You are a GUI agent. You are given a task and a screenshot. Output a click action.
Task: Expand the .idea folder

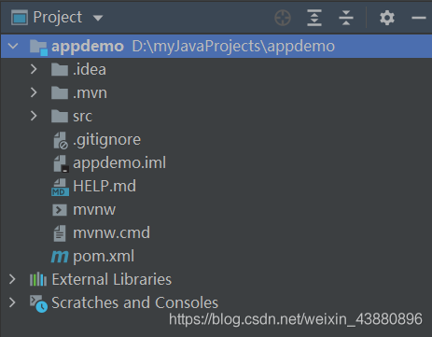tap(34, 69)
